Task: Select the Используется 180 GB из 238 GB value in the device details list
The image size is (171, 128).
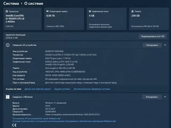Action: coord(60,68)
